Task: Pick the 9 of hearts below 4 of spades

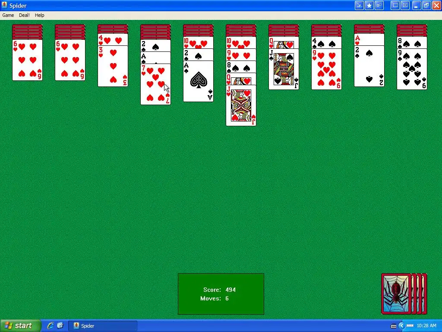Action: 326,69
